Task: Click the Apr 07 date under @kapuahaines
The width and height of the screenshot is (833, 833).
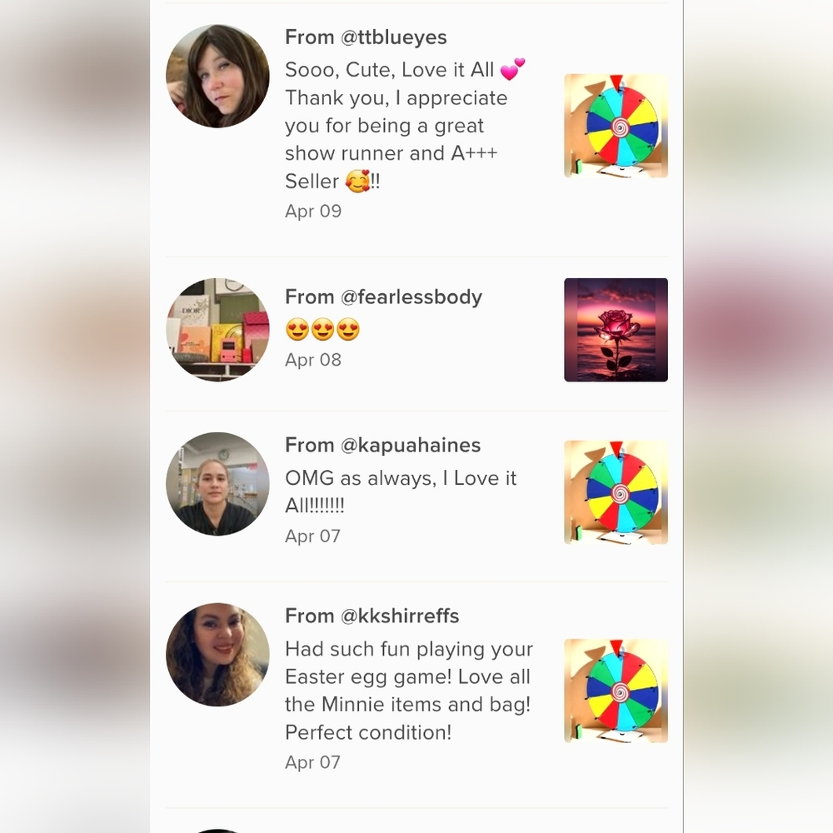Action: point(312,536)
